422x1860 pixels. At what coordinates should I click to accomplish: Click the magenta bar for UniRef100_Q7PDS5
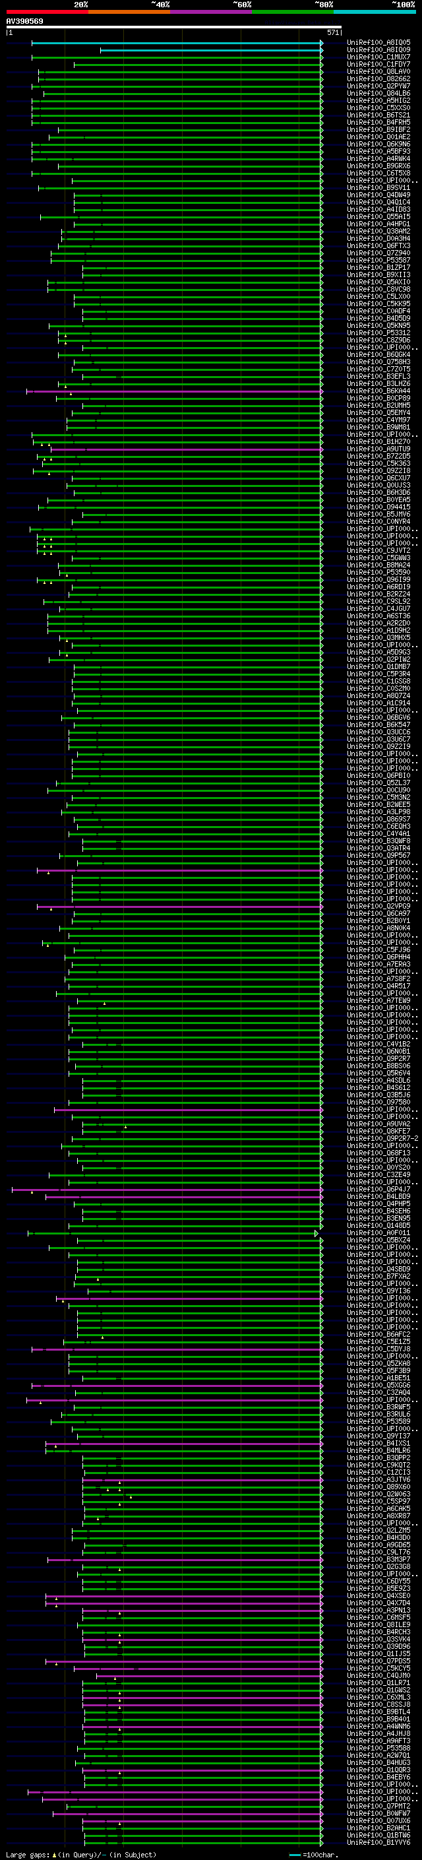coord(183,1661)
